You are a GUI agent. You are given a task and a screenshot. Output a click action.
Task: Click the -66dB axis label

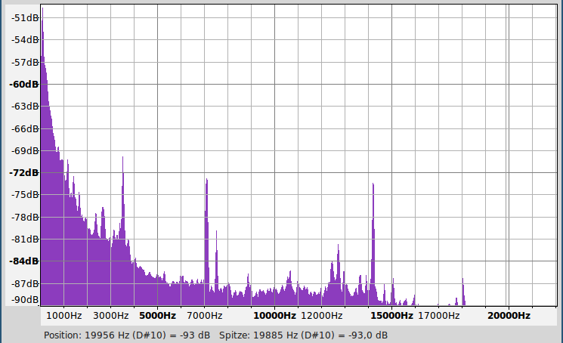(25, 128)
